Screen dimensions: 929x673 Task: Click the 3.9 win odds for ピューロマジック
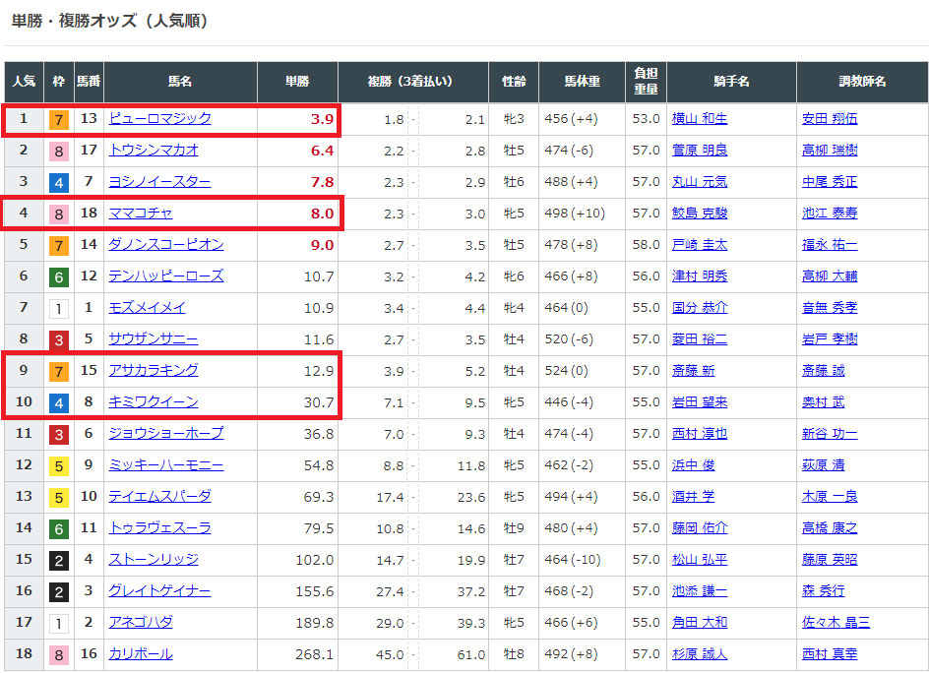click(x=322, y=119)
